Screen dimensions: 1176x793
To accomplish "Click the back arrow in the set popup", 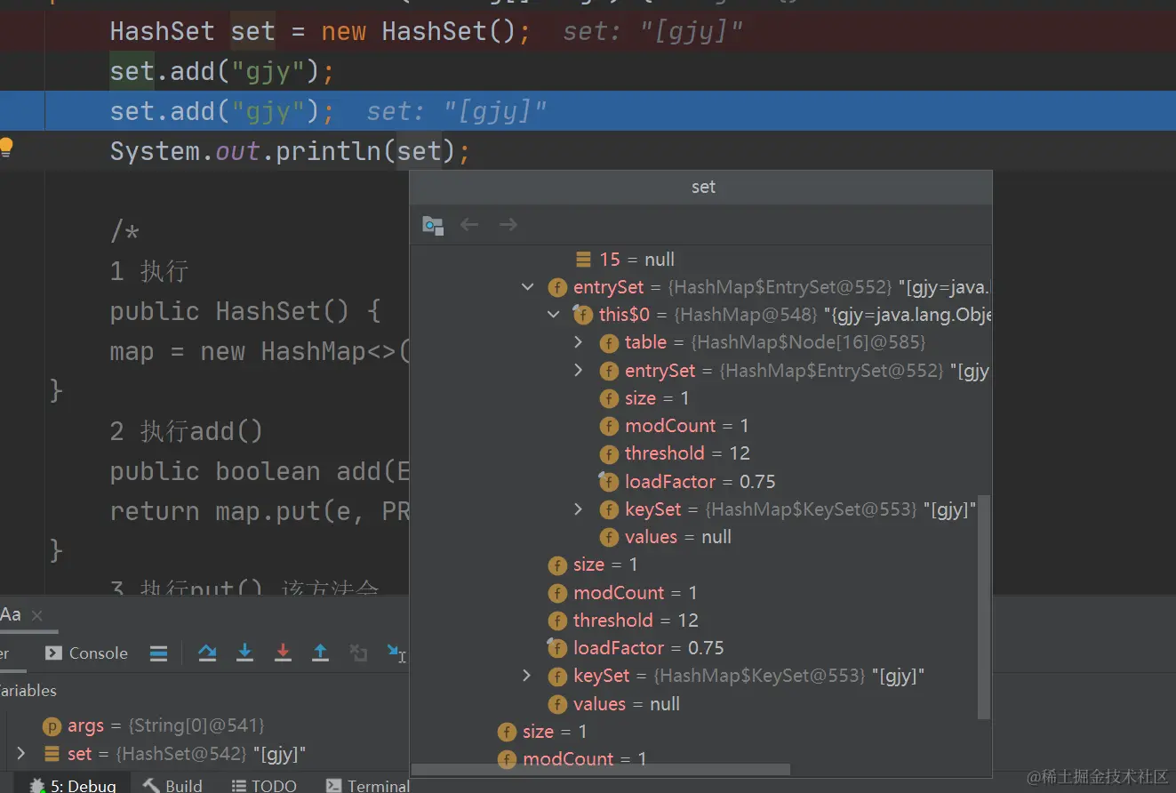I will (x=469, y=225).
